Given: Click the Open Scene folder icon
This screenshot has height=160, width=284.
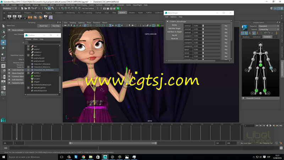Looking at the screenshot, I should 26,8.
